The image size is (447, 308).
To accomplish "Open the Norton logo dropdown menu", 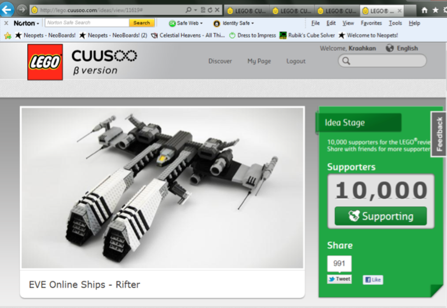I will [26, 23].
